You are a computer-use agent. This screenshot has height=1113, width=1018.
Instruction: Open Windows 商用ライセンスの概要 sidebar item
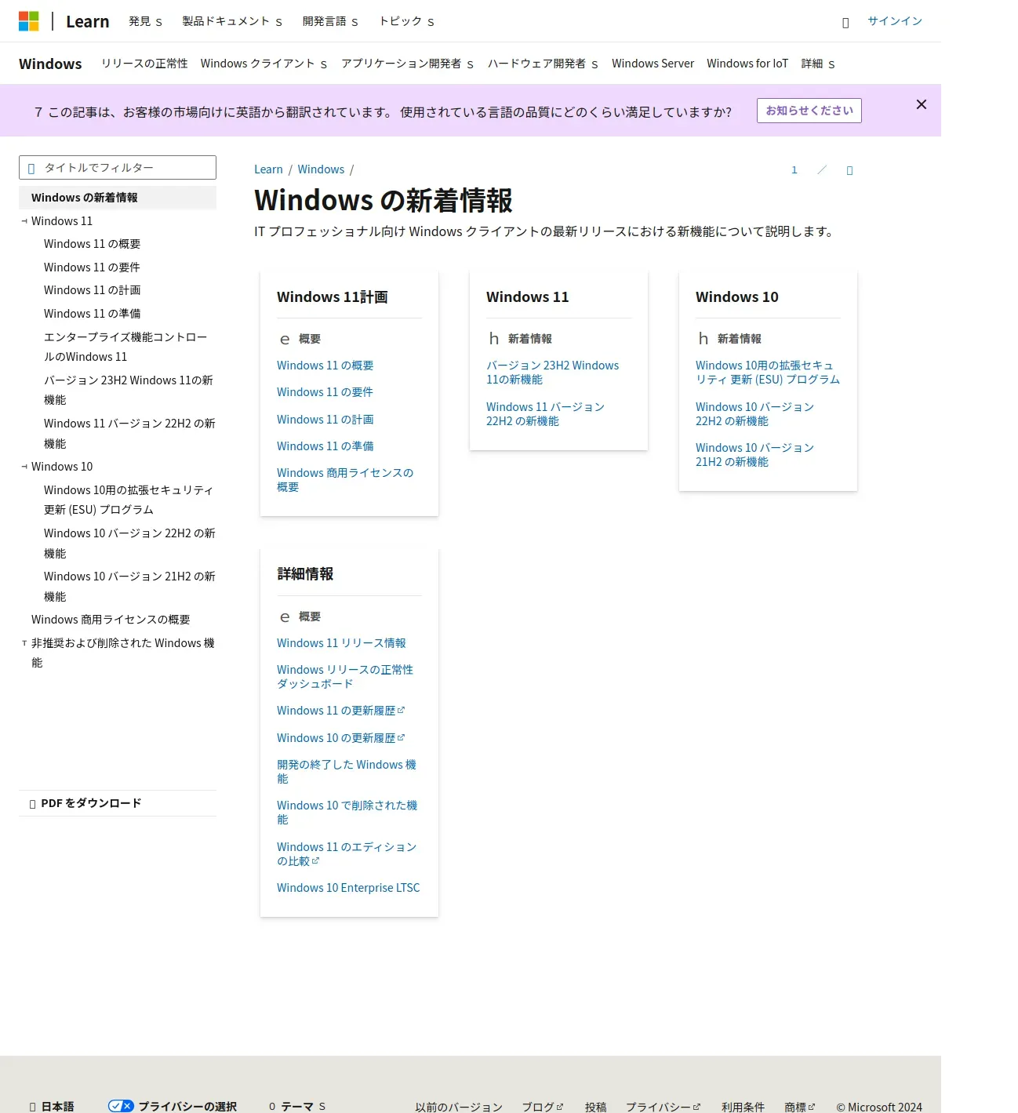tap(111, 620)
